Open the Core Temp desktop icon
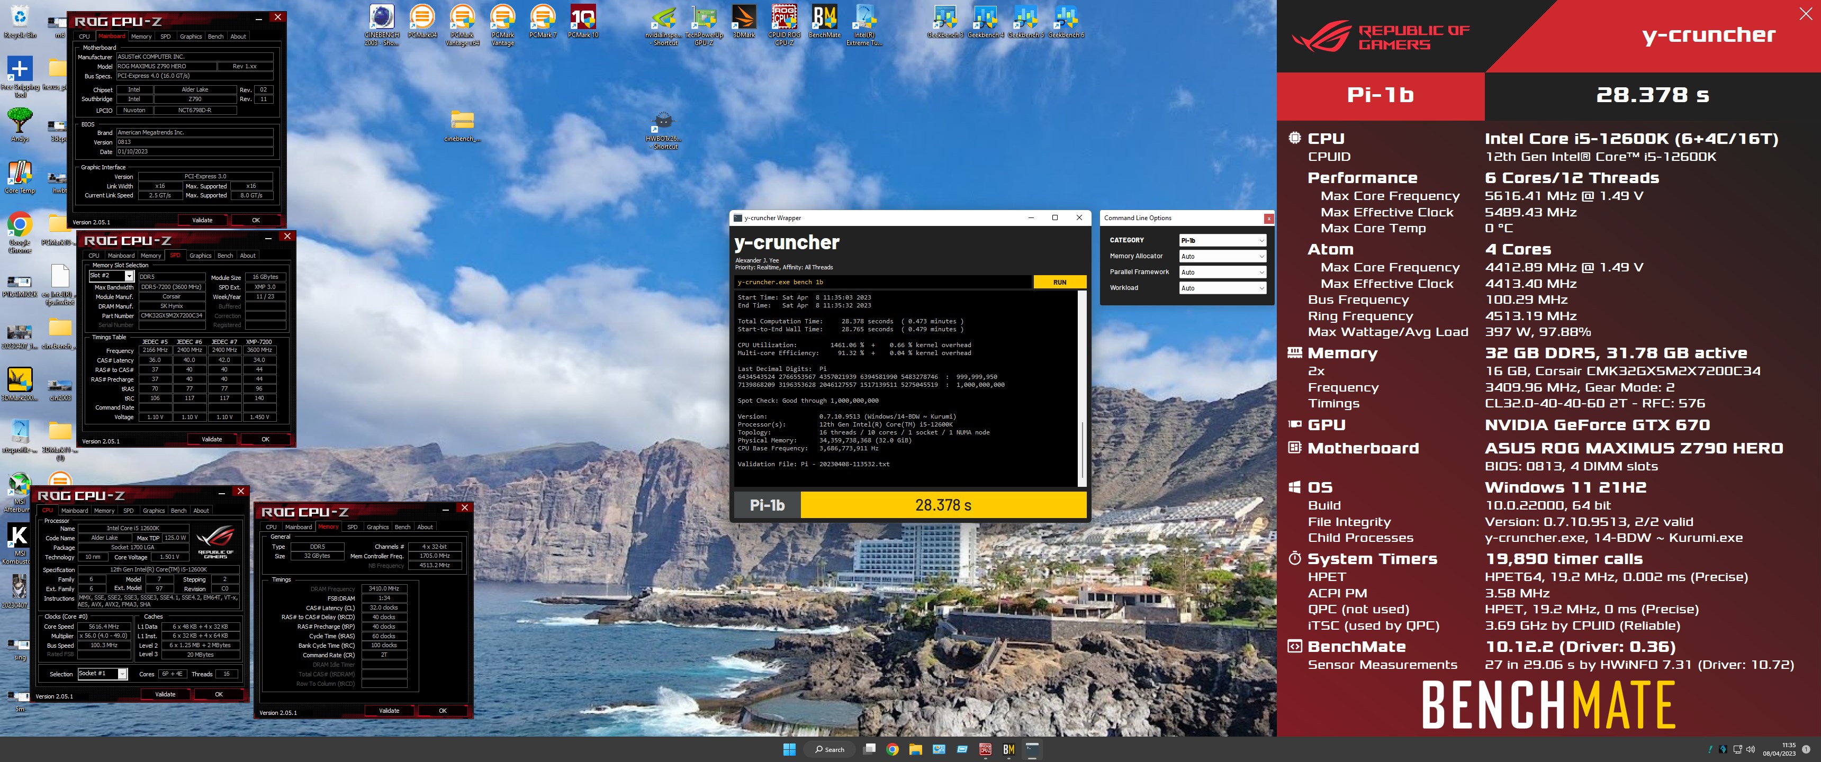1821x762 pixels. [x=20, y=177]
